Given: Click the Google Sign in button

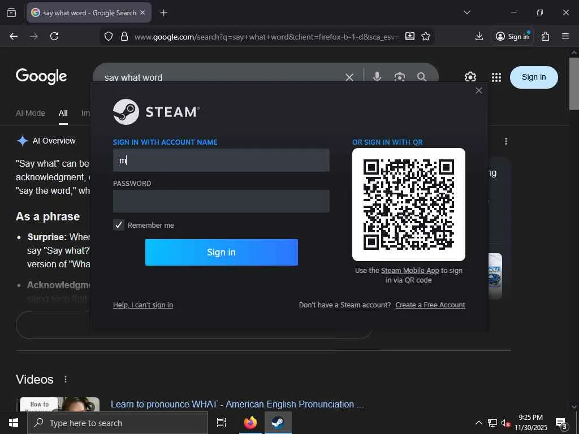Looking at the screenshot, I should point(534,77).
